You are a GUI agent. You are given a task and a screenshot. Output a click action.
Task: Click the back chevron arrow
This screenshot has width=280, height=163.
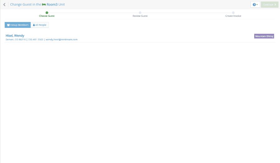(x=4, y=5)
